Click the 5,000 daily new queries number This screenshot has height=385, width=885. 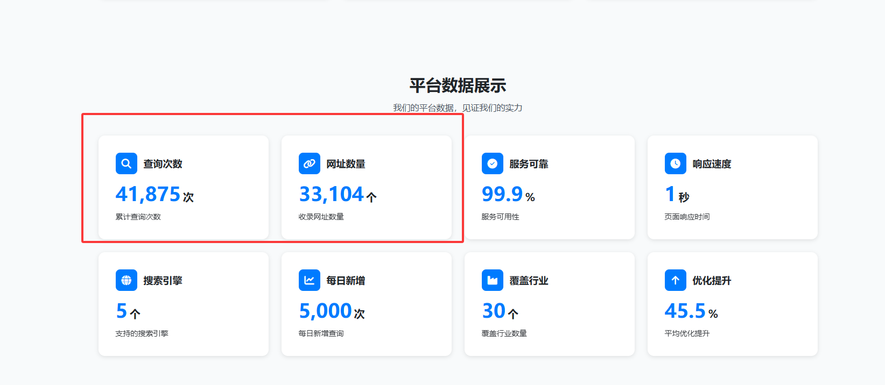coord(325,311)
